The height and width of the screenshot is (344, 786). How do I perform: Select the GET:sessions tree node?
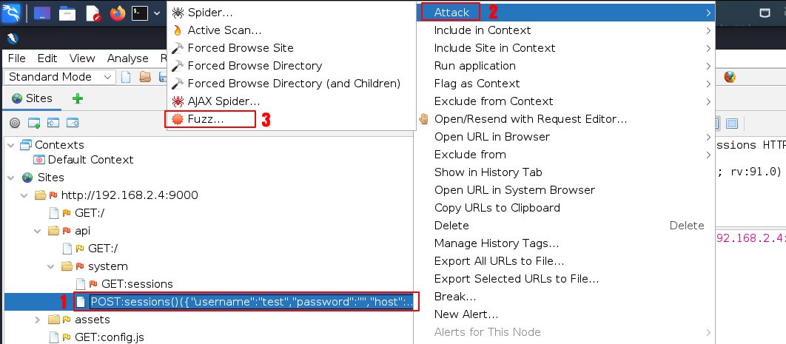(136, 284)
